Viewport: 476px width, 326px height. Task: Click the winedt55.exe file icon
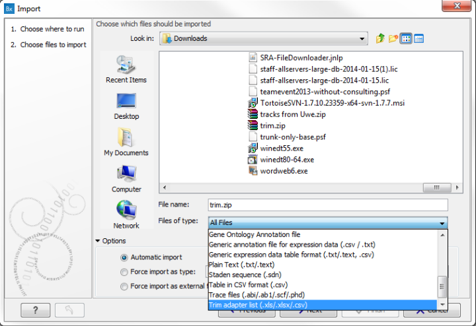point(253,148)
